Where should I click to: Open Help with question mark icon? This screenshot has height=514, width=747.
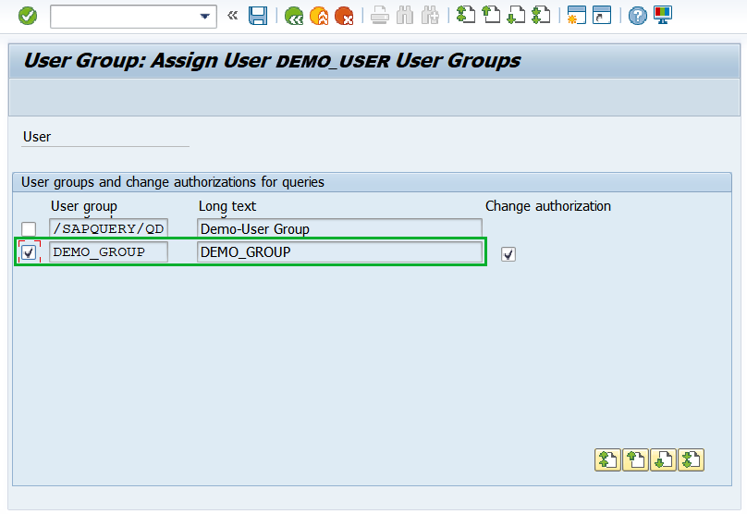click(637, 17)
